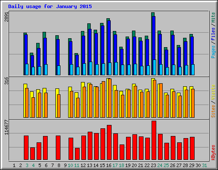Click green day 4 axis label
The width and height of the screenshot is (218, 170).
33,165
